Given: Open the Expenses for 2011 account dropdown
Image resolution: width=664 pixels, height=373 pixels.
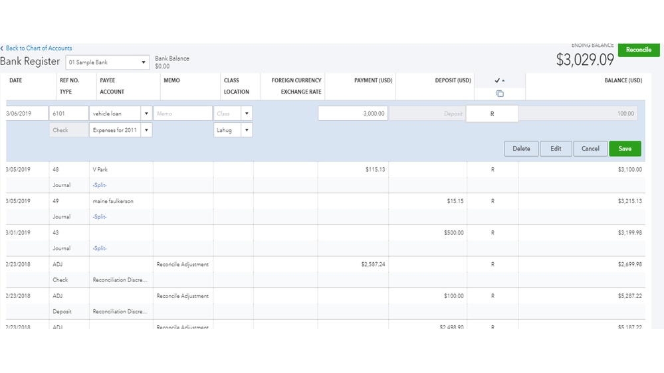Looking at the screenshot, I should (146, 130).
